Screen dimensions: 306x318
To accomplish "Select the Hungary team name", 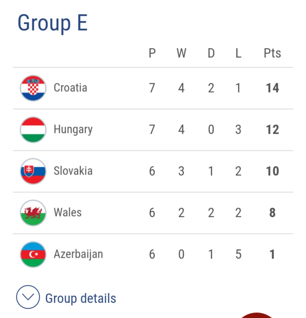I will [x=73, y=130].
